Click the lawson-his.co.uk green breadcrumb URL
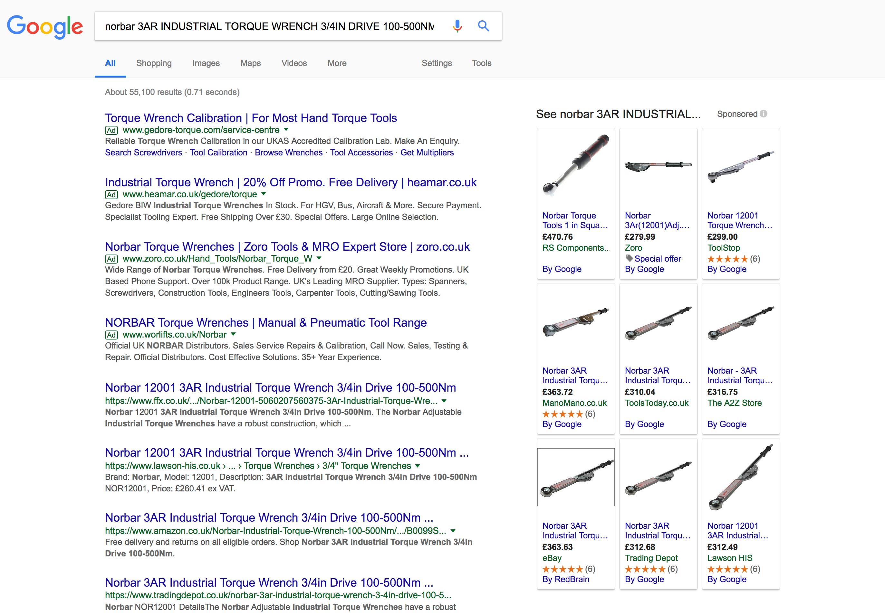The image size is (885, 614). (x=258, y=466)
